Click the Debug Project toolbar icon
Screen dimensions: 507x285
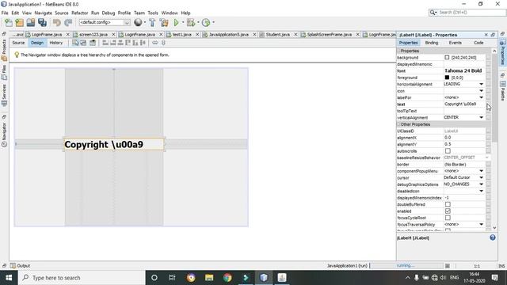(191, 22)
